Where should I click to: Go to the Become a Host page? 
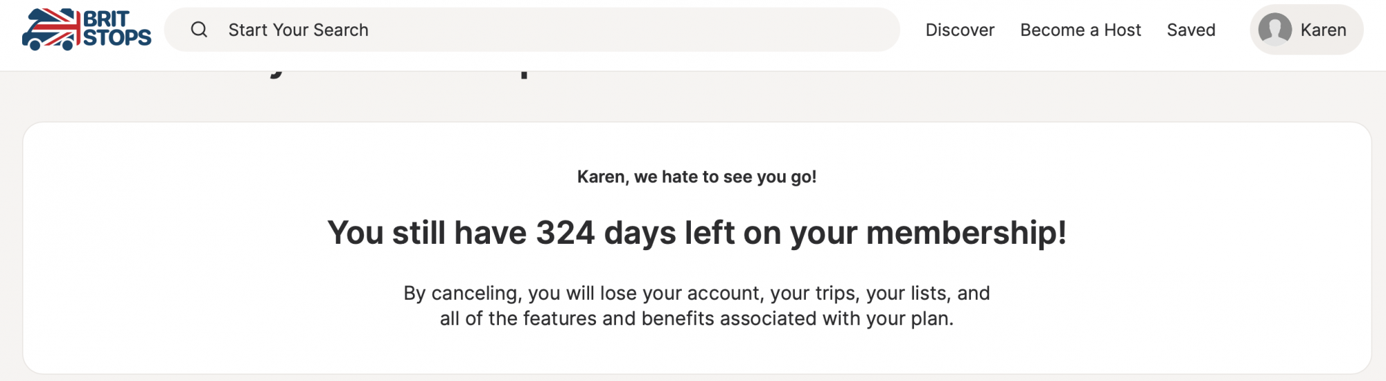tap(1080, 30)
